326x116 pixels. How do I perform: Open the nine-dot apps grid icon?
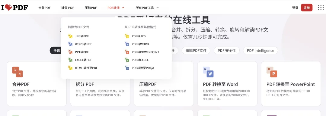click(321, 8)
